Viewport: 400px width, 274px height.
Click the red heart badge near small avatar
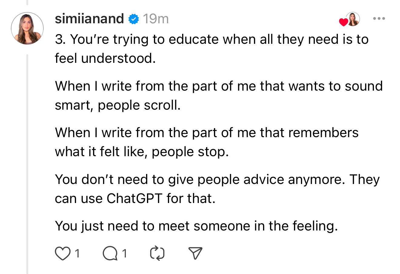coord(343,22)
